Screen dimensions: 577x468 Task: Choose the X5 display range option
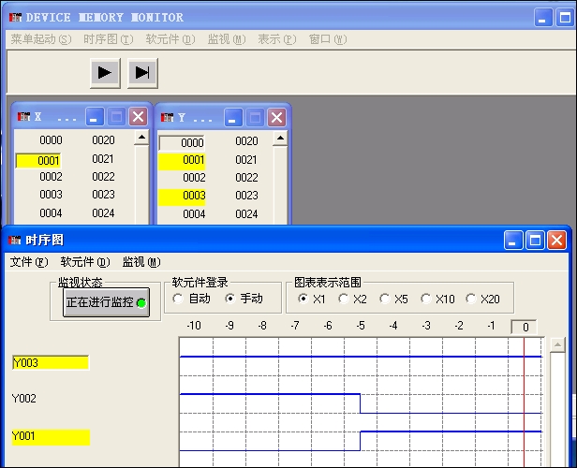[x=386, y=299]
